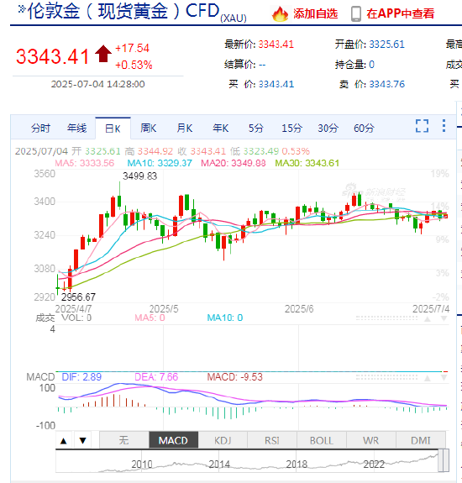Screen dimensions: 462x483
Task: Click the MA30: 3343.61 label
Action: (307, 163)
